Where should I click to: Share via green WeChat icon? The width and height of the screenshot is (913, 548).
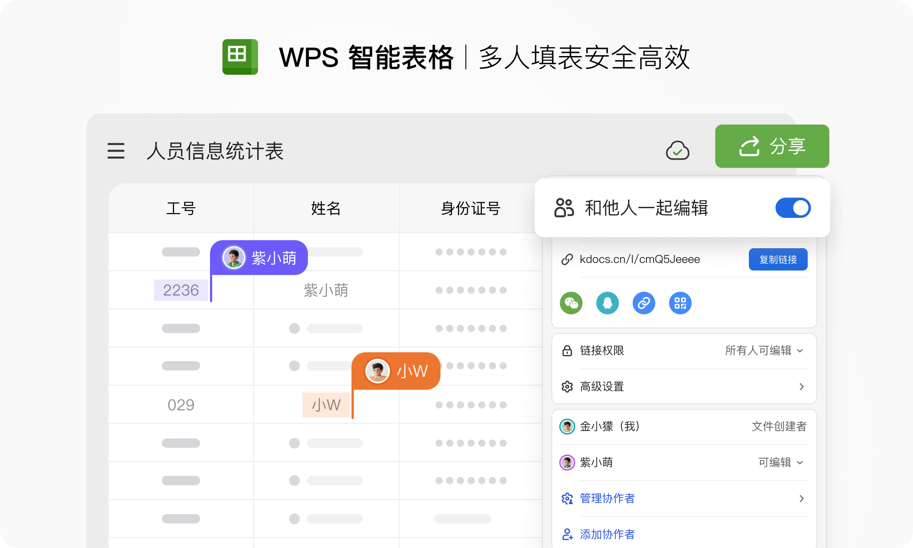click(571, 303)
